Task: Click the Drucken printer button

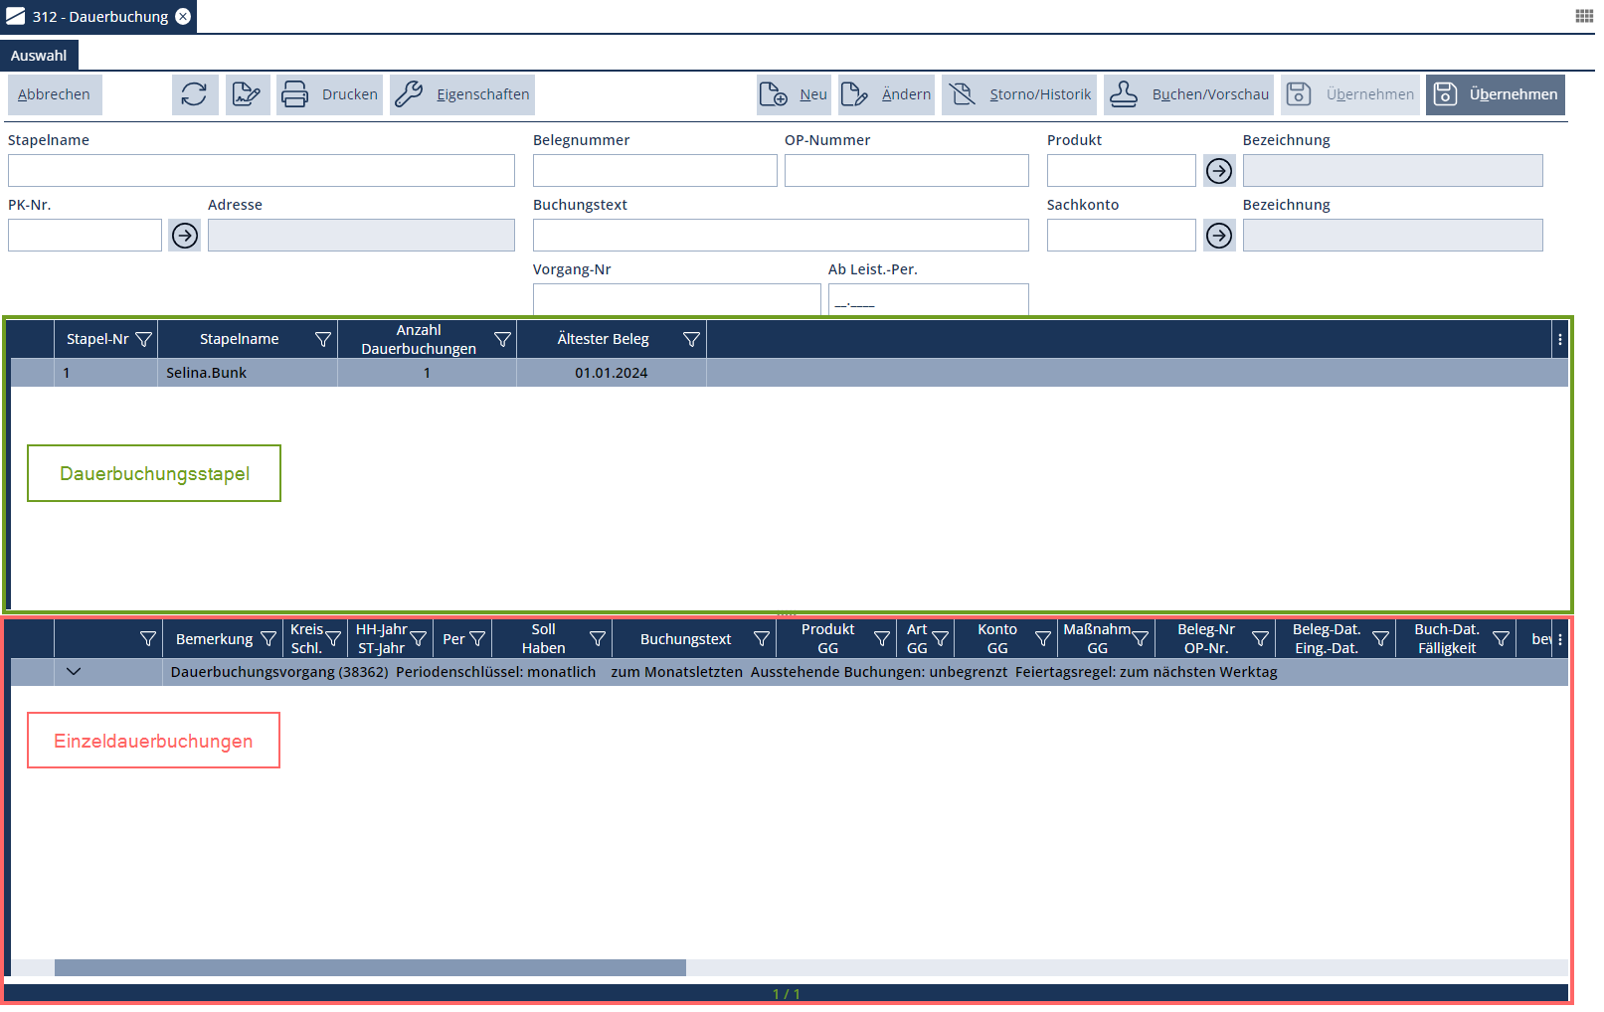Action: (329, 94)
